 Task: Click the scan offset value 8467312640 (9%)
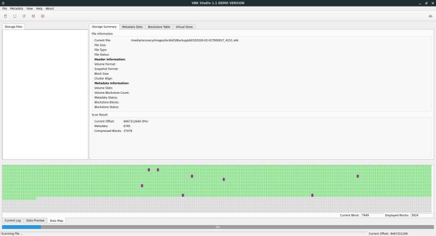(136, 122)
